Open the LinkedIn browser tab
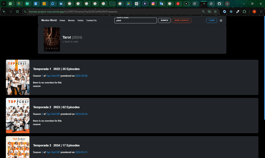 61,4
